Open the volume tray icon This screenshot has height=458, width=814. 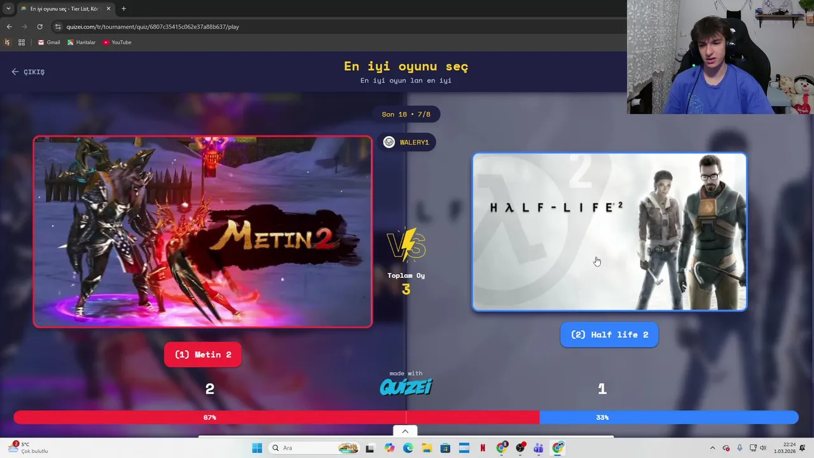[763, 448]
